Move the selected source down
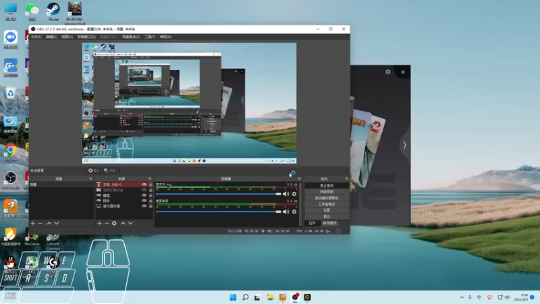This screenshot has width=540, height=304. (x=130, y=224)
